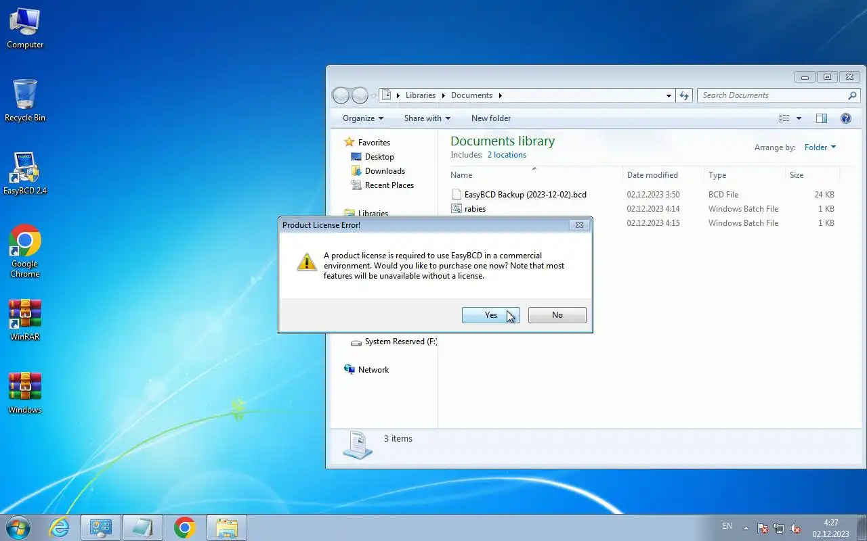Open the muted volume tray icon
Image resolution: width=867 pixels, height=541 pixels.
pos(796,528)
